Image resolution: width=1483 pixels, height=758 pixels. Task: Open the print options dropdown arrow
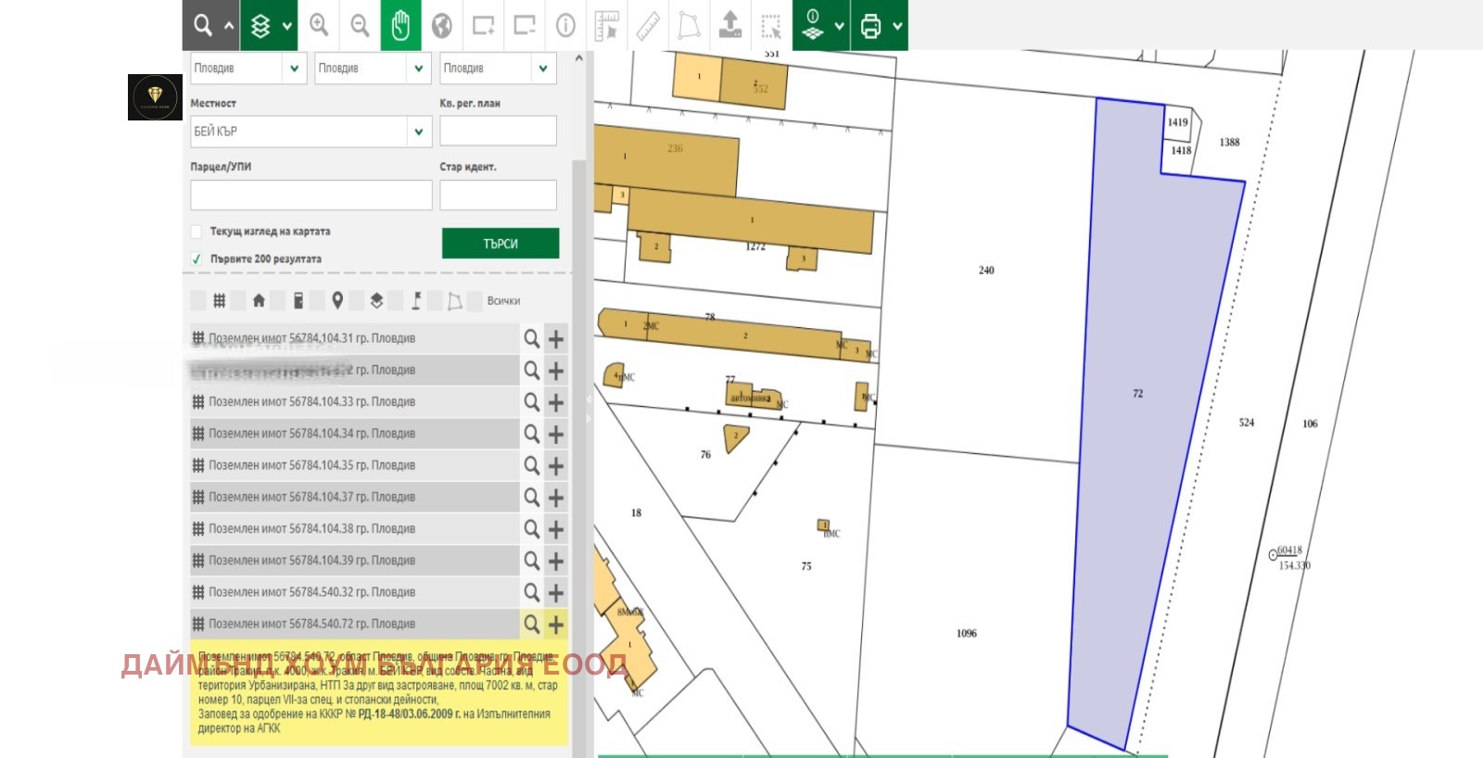pos(897,26)
